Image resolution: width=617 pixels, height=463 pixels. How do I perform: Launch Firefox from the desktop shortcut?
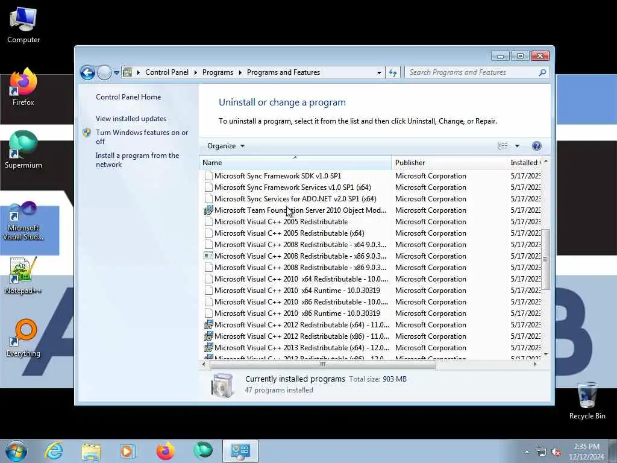(x=23, y=87)
